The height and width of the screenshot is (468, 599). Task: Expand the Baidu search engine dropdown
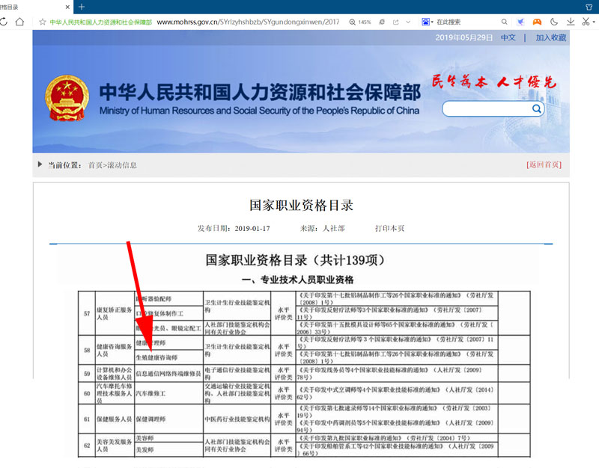pyautogui.click(x=428, y=22)
